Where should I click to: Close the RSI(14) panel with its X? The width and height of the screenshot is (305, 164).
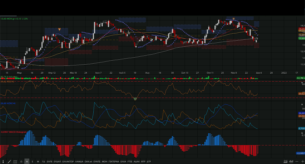tap(302, 83)
